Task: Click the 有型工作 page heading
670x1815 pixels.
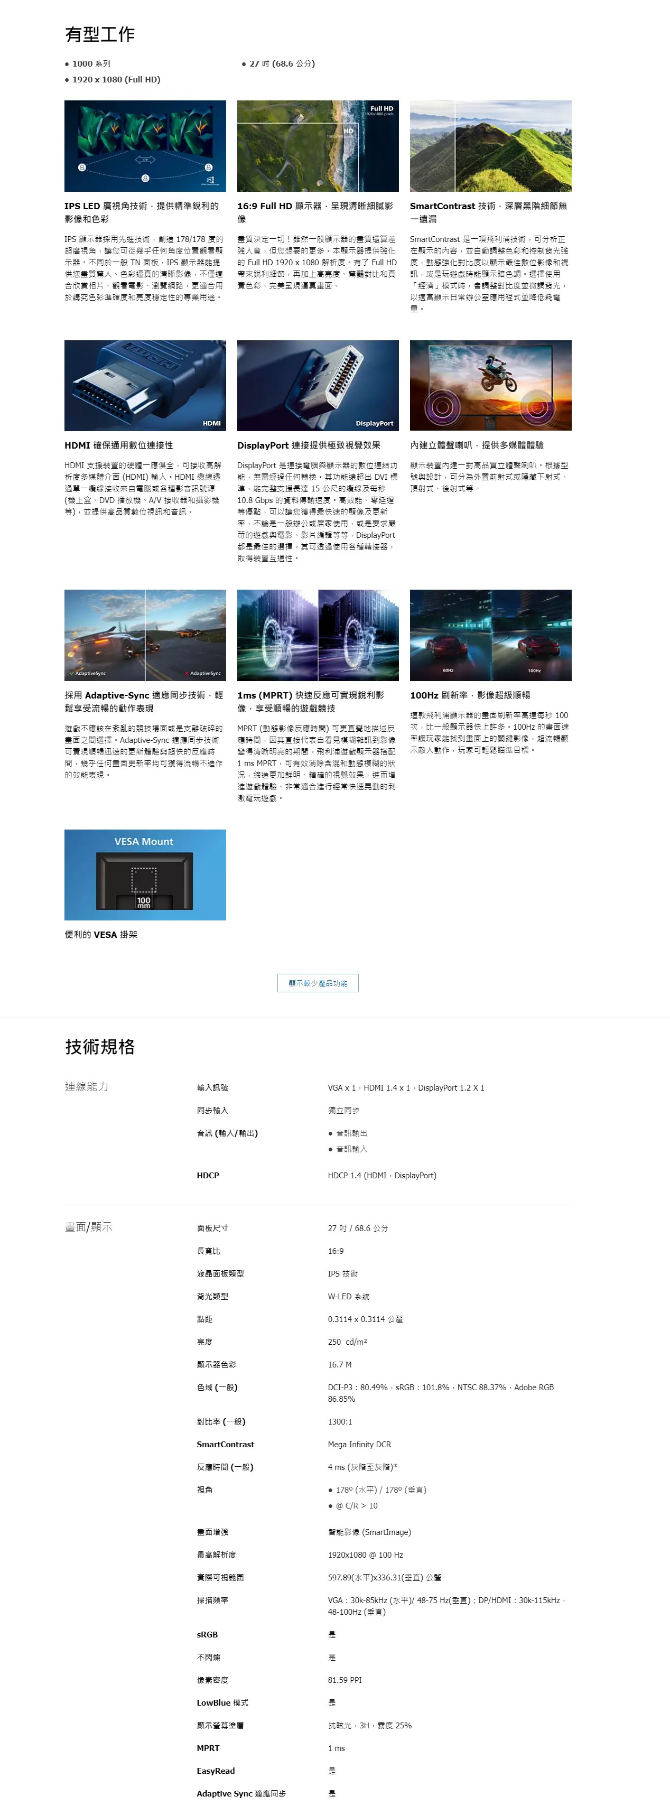Action: point(100,34)
